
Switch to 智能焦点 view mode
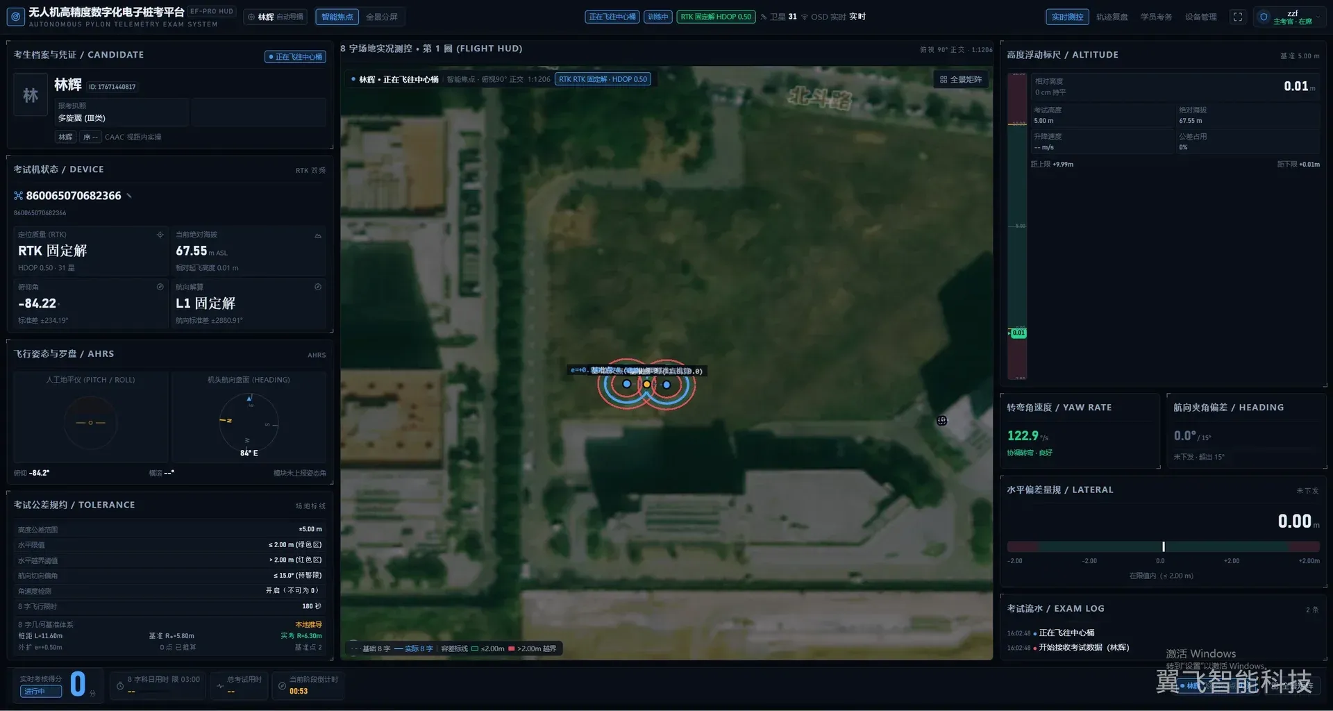coord(337,17)
